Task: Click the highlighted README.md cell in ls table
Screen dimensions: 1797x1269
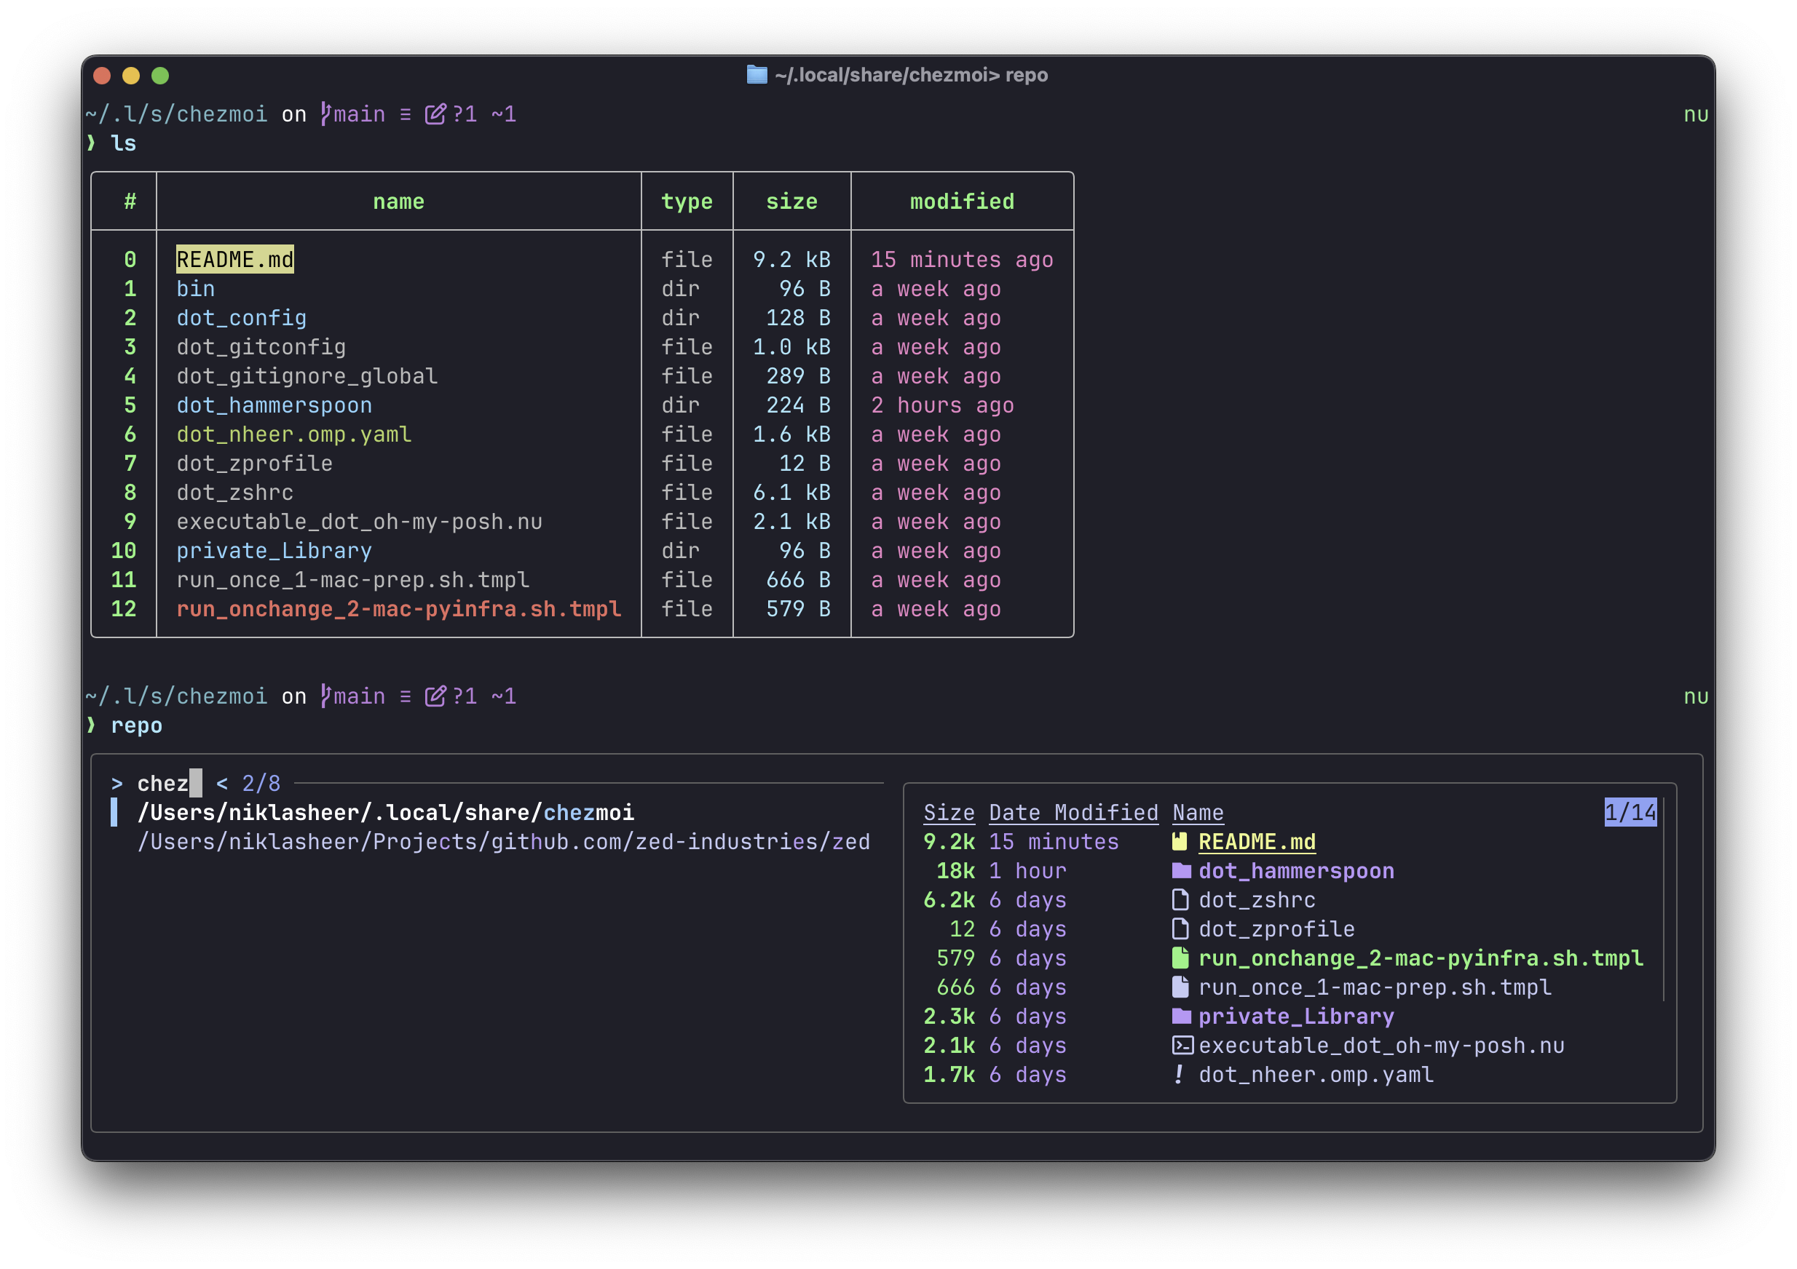Action: pyautogui.click(x=234, y=260)
